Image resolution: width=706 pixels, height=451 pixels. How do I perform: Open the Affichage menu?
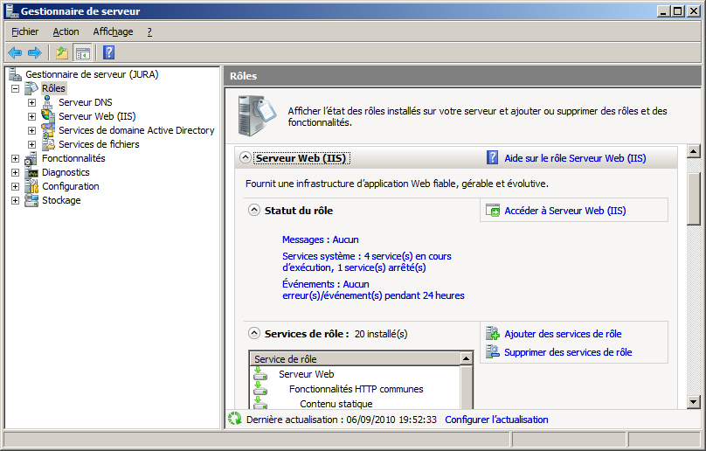click(113, 31)
